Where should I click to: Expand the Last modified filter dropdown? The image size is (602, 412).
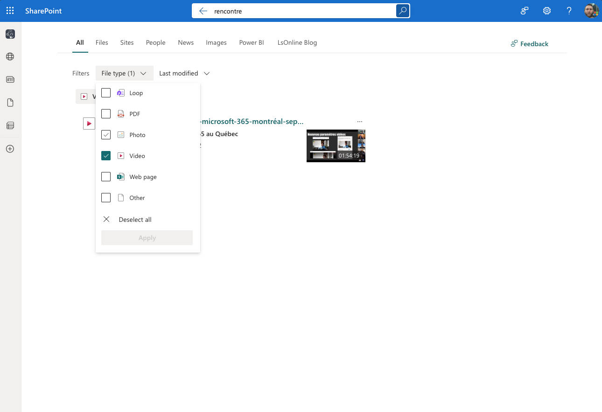click(x=184, y=73)
